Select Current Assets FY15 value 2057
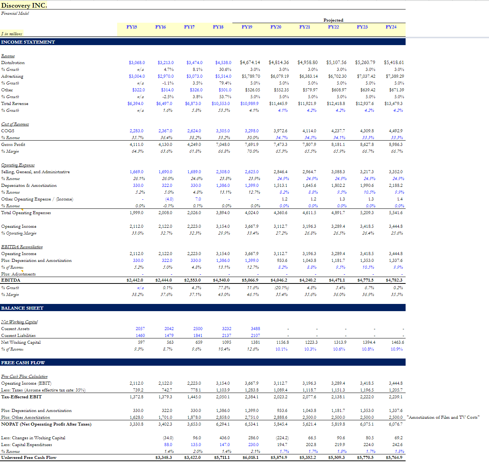 (x=140, y=329)
